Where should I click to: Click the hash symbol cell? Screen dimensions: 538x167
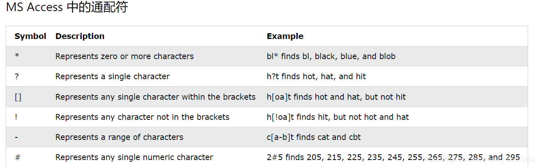click(x=17, y=158)
